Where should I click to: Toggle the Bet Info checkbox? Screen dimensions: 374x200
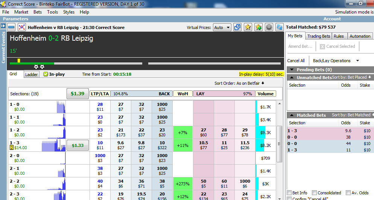click(289, 193)
